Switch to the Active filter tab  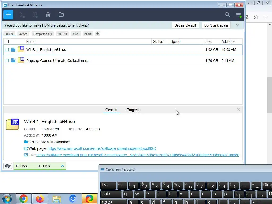coord(23,34)
